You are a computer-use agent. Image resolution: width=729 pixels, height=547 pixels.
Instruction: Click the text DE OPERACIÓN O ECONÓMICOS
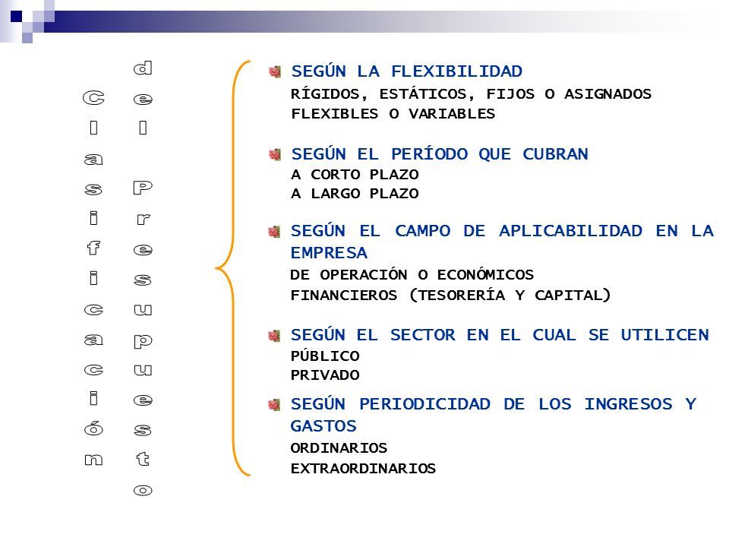click(412, 274)
